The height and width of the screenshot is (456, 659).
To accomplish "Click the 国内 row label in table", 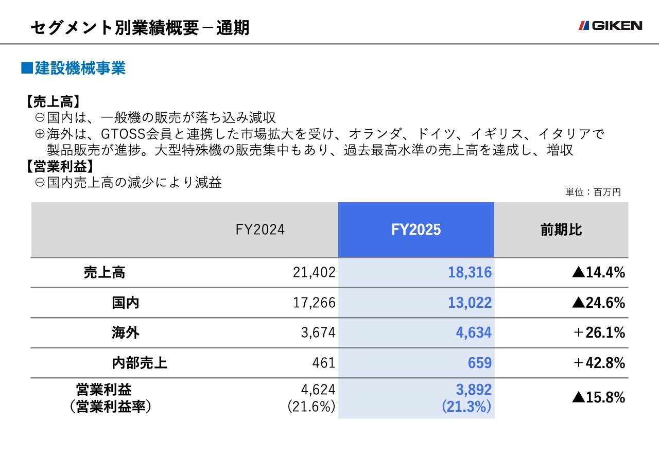I will [x=125, y=303].
